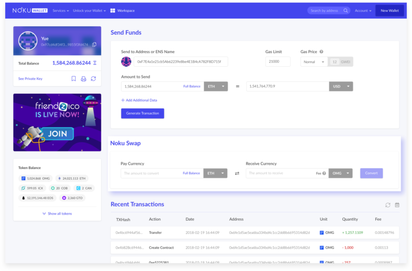Click the bookmark wallet icon

[x=74, y=79]
